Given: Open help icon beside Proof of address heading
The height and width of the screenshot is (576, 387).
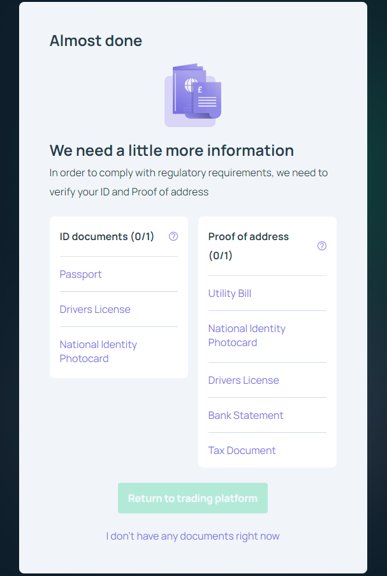Looking at the screenshot, I should (x=322, y=246).
